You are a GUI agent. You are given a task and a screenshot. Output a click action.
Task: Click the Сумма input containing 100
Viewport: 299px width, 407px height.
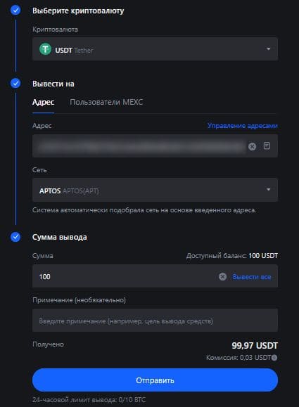[x=125, y=276]
